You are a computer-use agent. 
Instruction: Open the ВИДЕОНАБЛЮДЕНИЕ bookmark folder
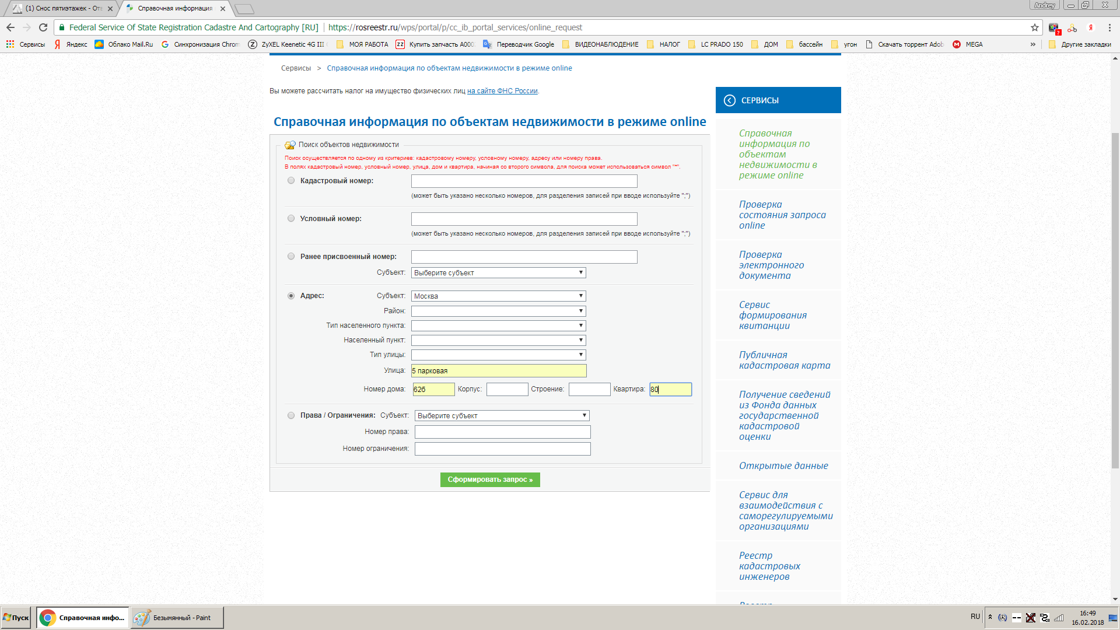(x=600, y=44)
